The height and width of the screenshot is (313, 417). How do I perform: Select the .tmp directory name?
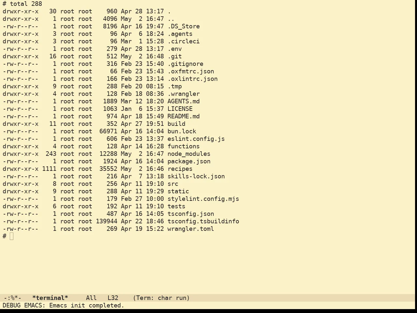click(x=175, y=86)
